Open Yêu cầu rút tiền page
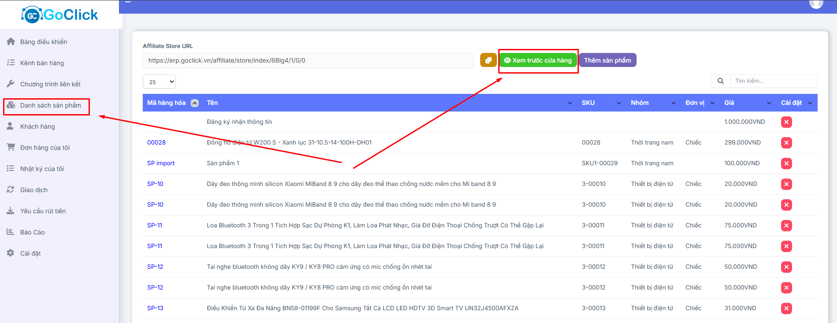Viewport: 837px width, 323px height. pyautogui.click(x=43, y=211)
